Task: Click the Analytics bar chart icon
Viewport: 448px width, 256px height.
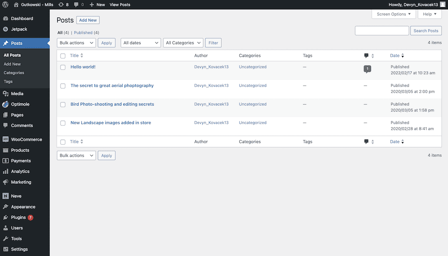Action: [x=5, y=171]
